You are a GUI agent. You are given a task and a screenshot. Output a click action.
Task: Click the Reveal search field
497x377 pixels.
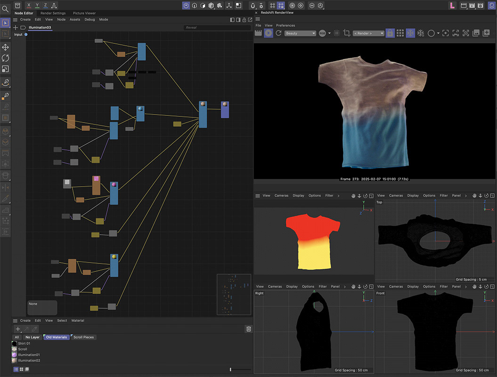(217, 28)
